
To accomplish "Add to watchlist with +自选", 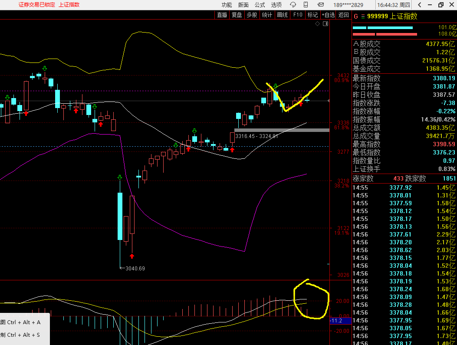I will [328, 15].
